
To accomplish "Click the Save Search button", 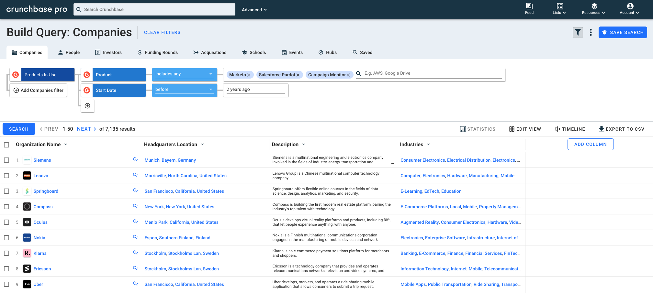I will click(623, 32).
